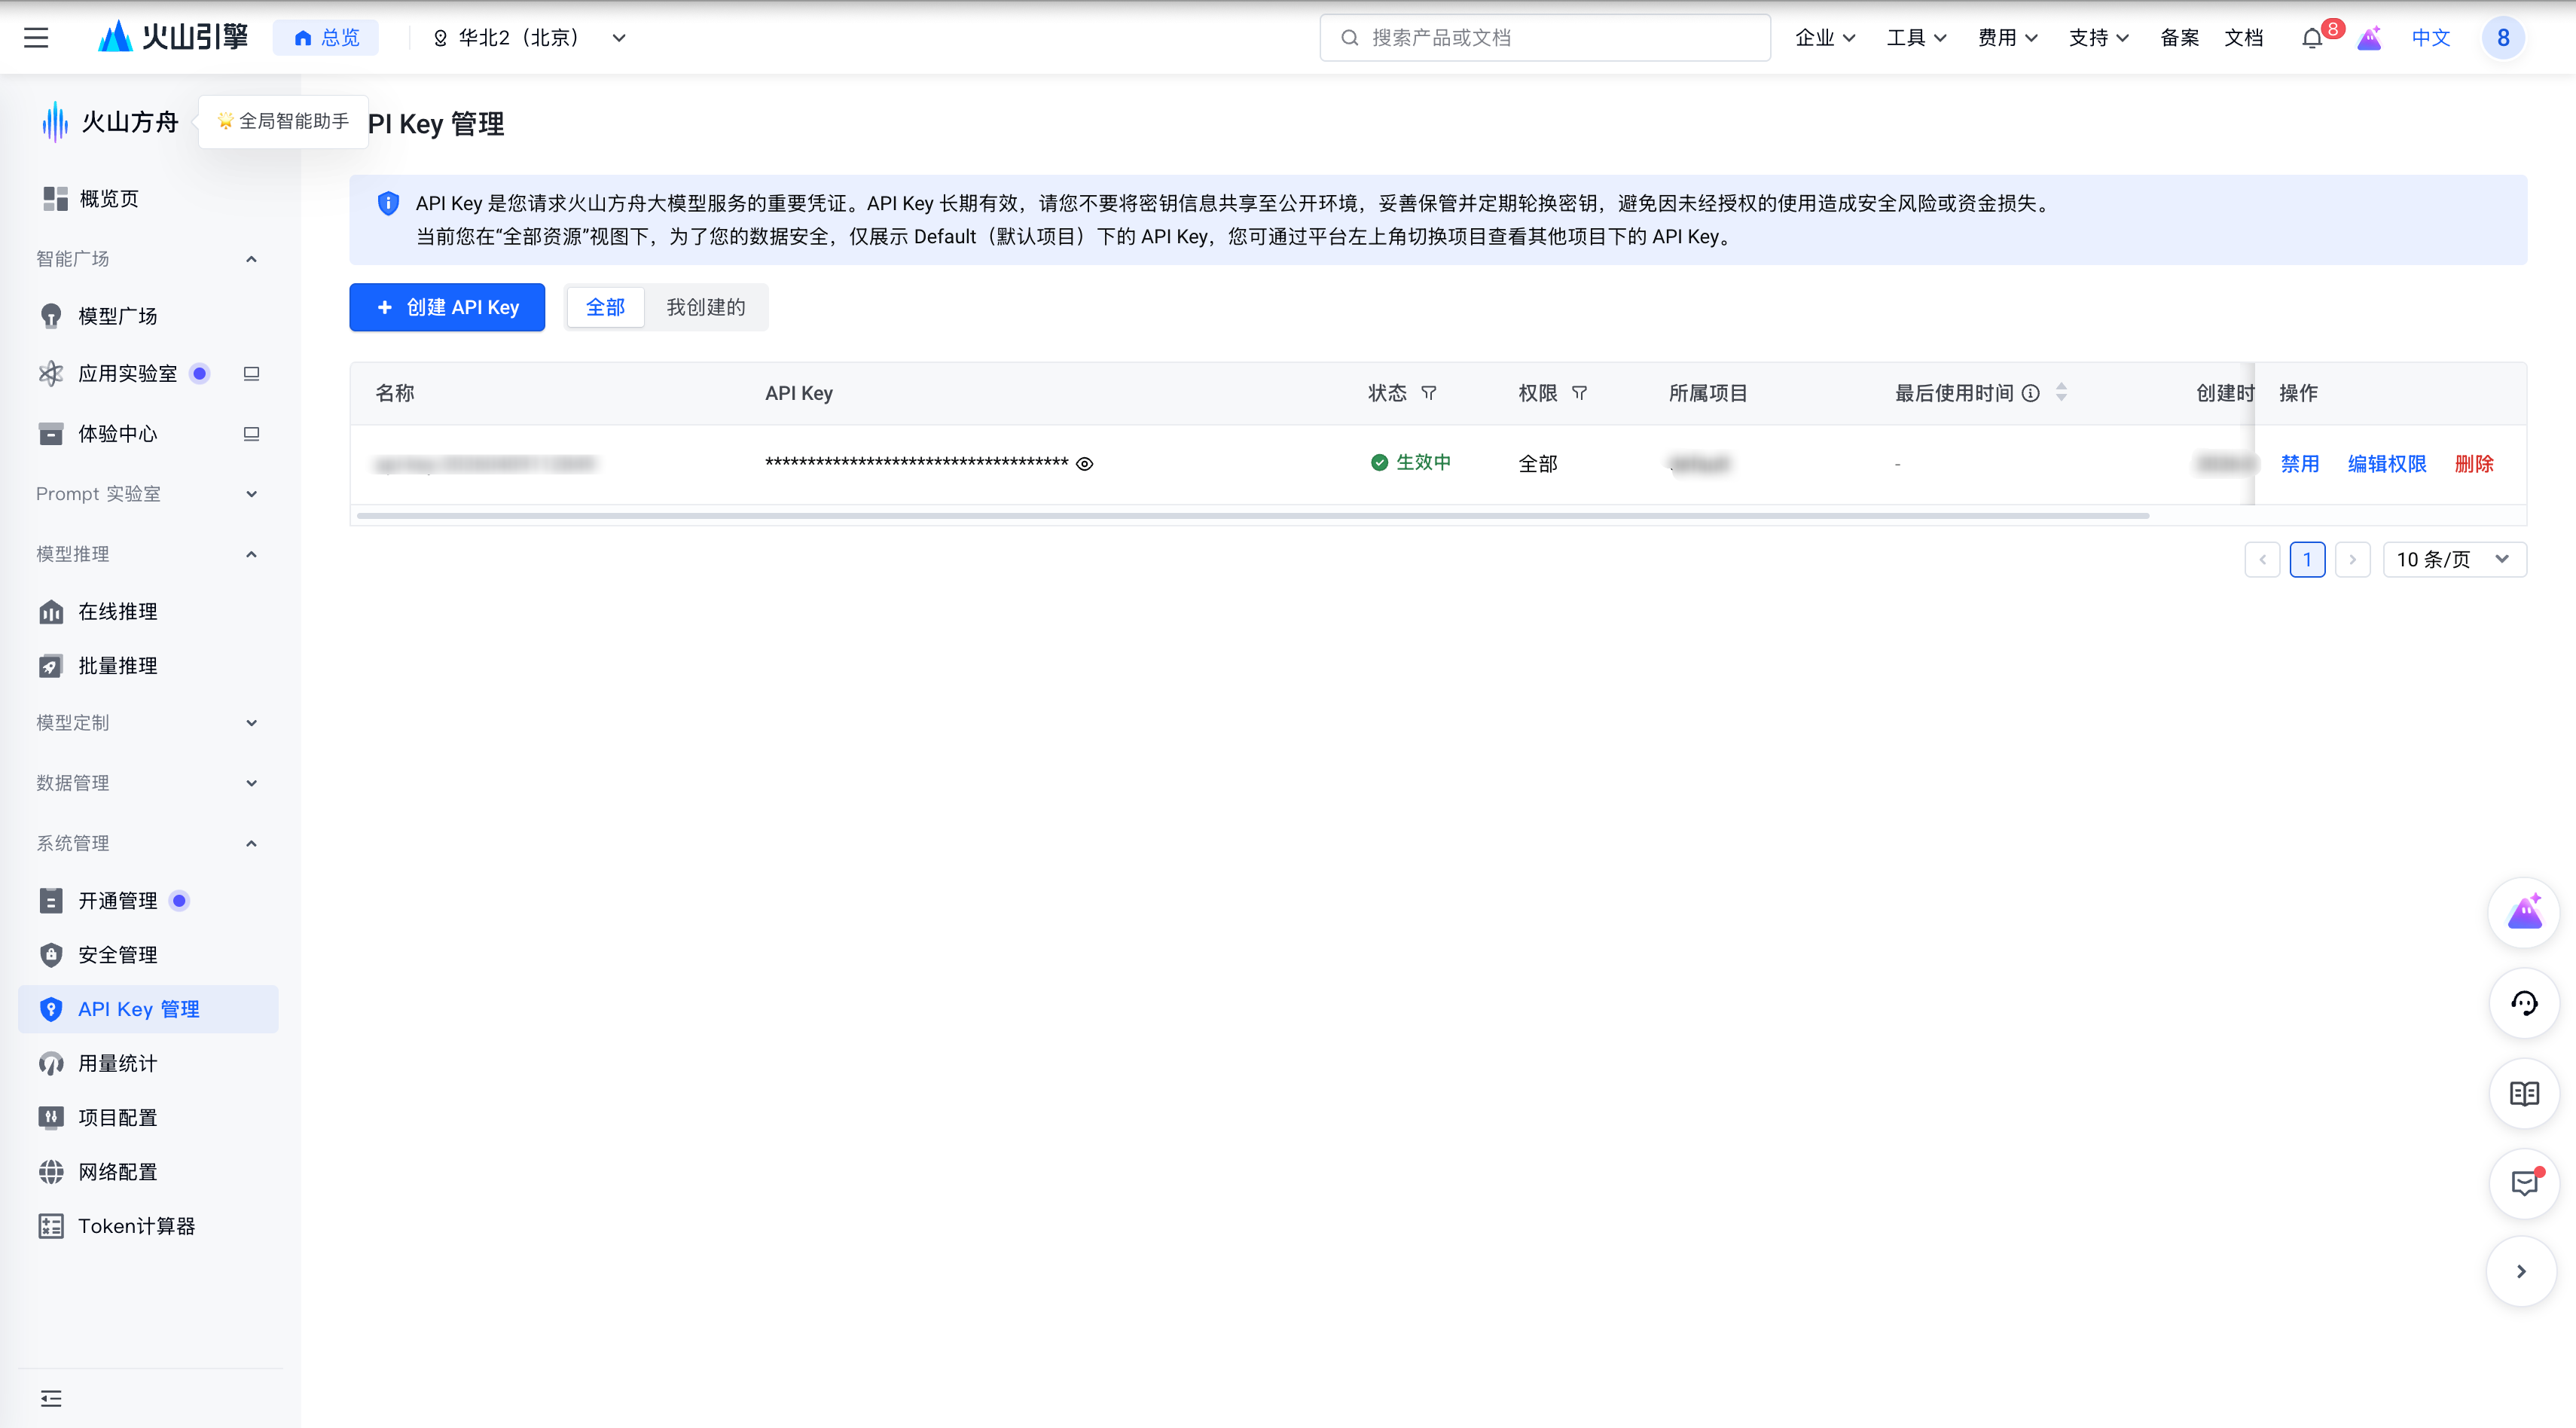Viewport: 2576px width, 1428px height.
Task: Switch to the 我创建的 tab
Action: click(x=705, y=307)
